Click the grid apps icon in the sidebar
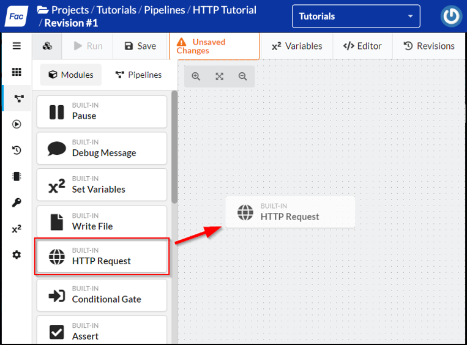 17,72
